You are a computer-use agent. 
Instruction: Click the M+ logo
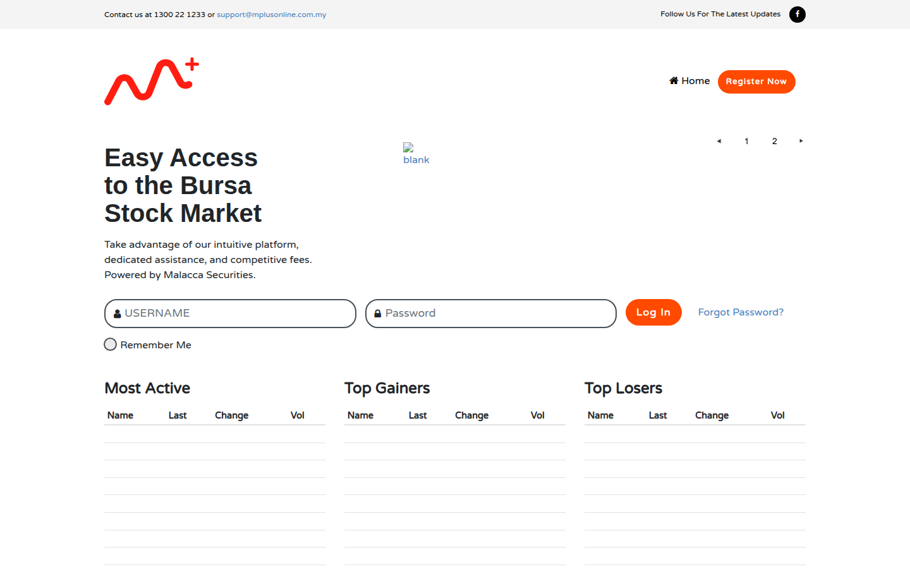coord(152,81)
